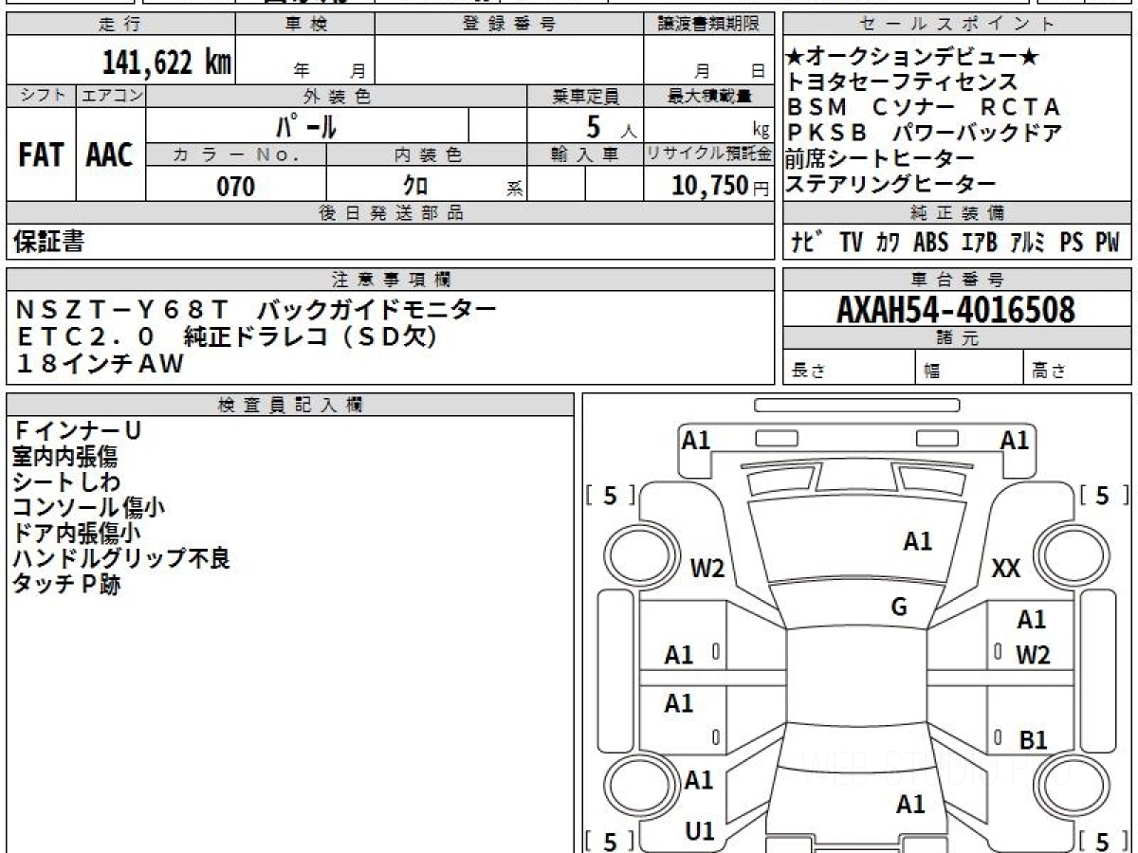1138x853 pixels.
Task: Click the コンソール傷小 note
Action: pos(89,508)
